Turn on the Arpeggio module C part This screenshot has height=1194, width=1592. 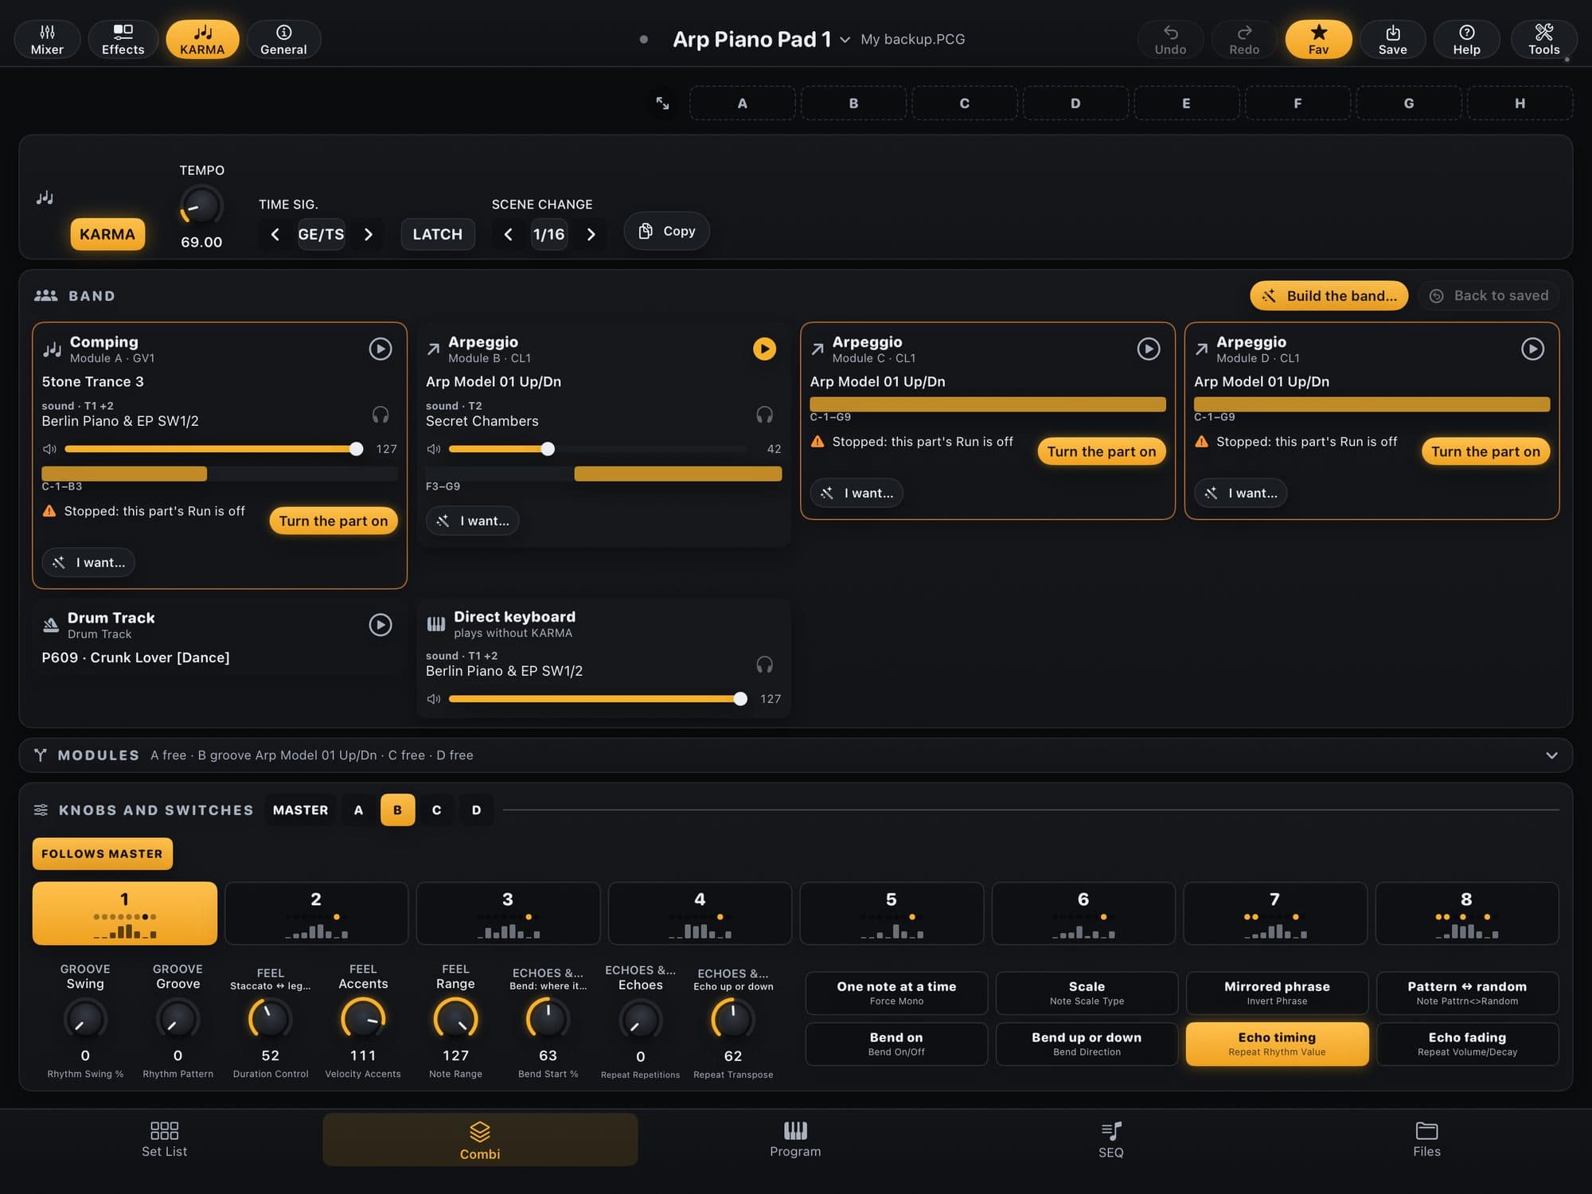point(1102,451)
